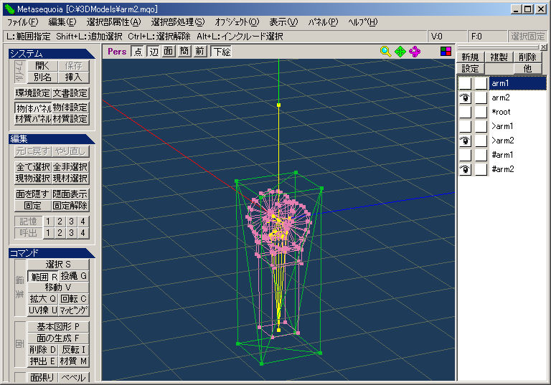Select the 基本図形 P primitive command
Screen dimensions: 551x385
pyautogui.click(x=58, y=327)
